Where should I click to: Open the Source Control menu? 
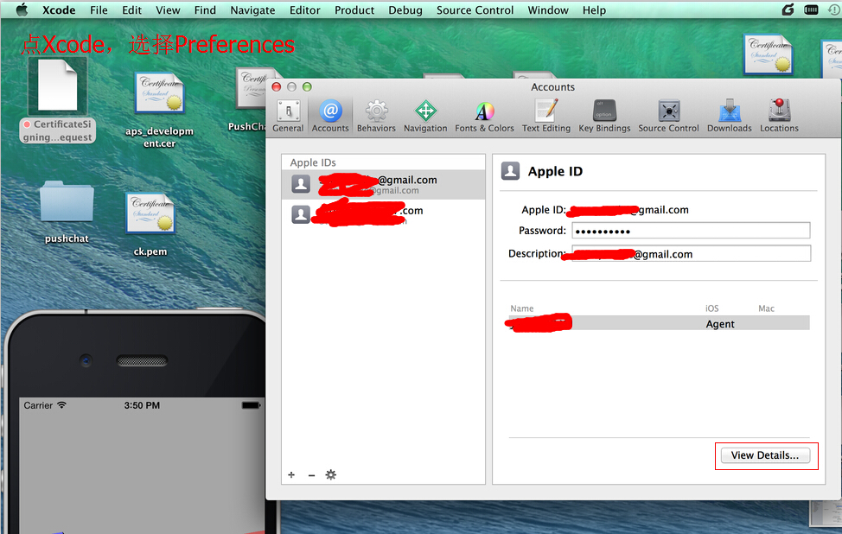pyautogui.click(x=475, y=10)
